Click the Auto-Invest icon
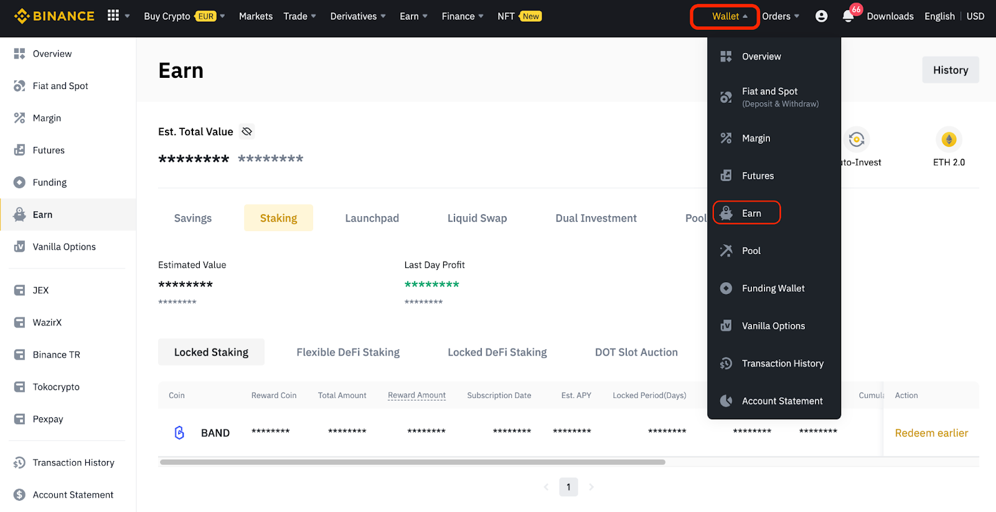Screen dimensions: 996x512 click(857, 140)
